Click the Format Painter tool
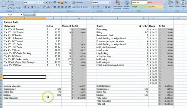Image resolution: width=187 pixels, height=108 pixels. pyautogui.click(x=14, y=8)
